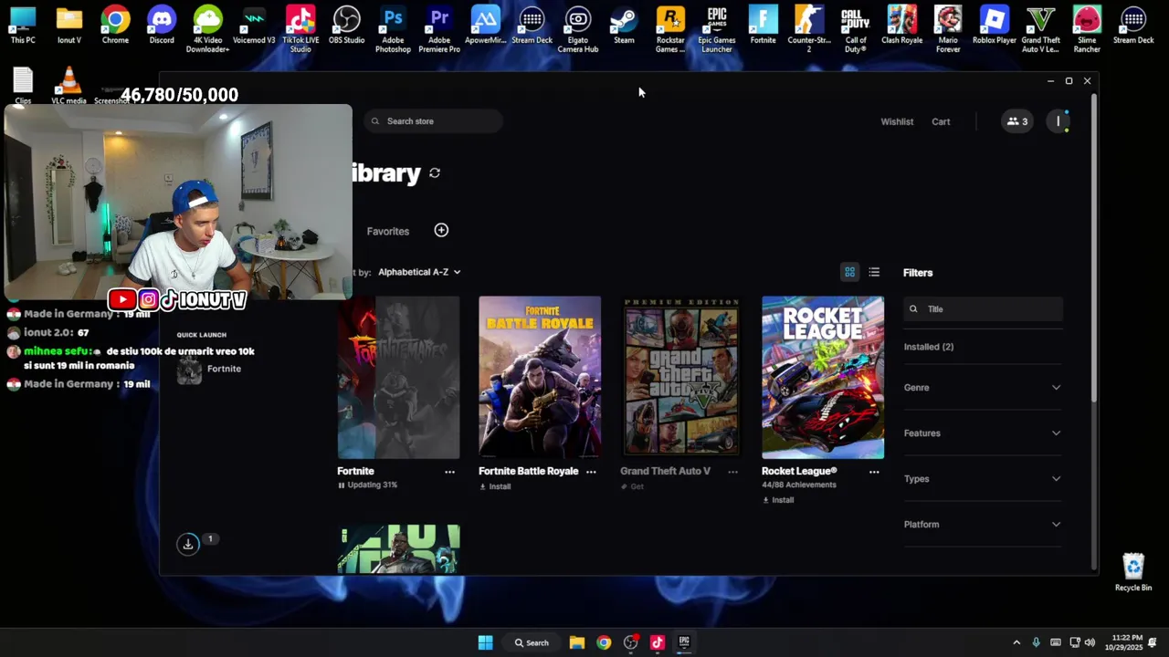Screen dimensions: 1169x657
Task: Open Voicemod V3 desktop shortcut
Action: pyautogui.click(x=254, y=26)
